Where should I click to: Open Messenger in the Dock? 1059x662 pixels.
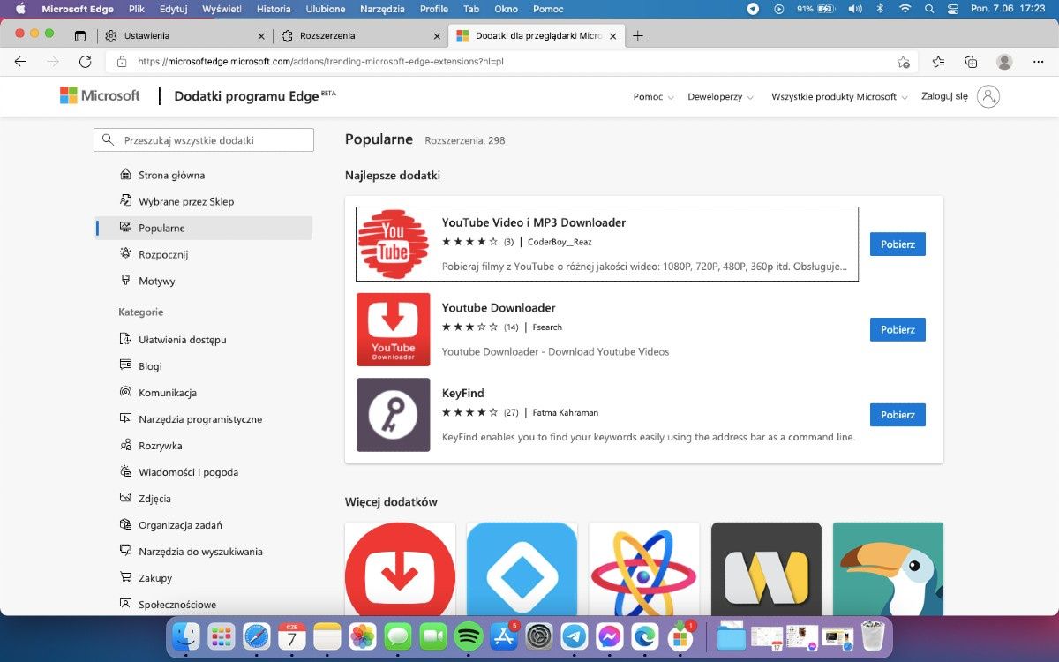(x=610, y=636)
